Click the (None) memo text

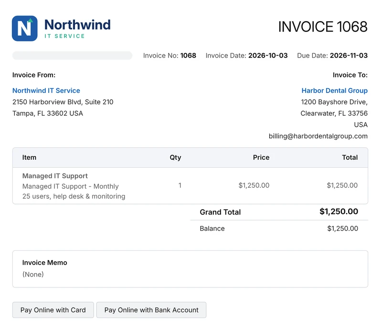(33, 275)
